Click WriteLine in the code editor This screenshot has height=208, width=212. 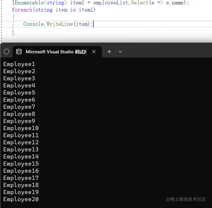pyautogui.click(x=60, y=24)
